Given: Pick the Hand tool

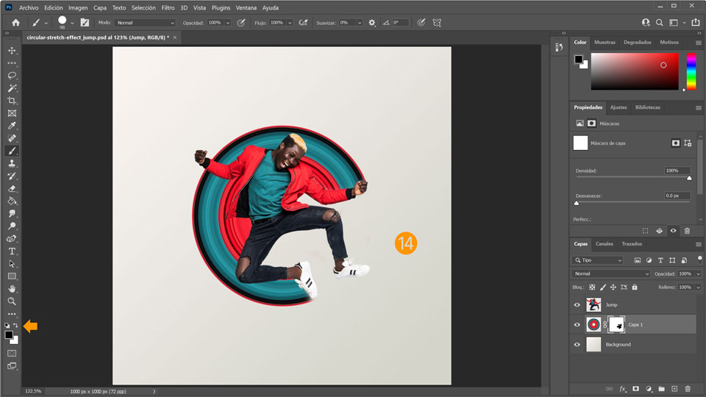Looking at the screenshot, I should pyautogui.click(x=12, y=289).
